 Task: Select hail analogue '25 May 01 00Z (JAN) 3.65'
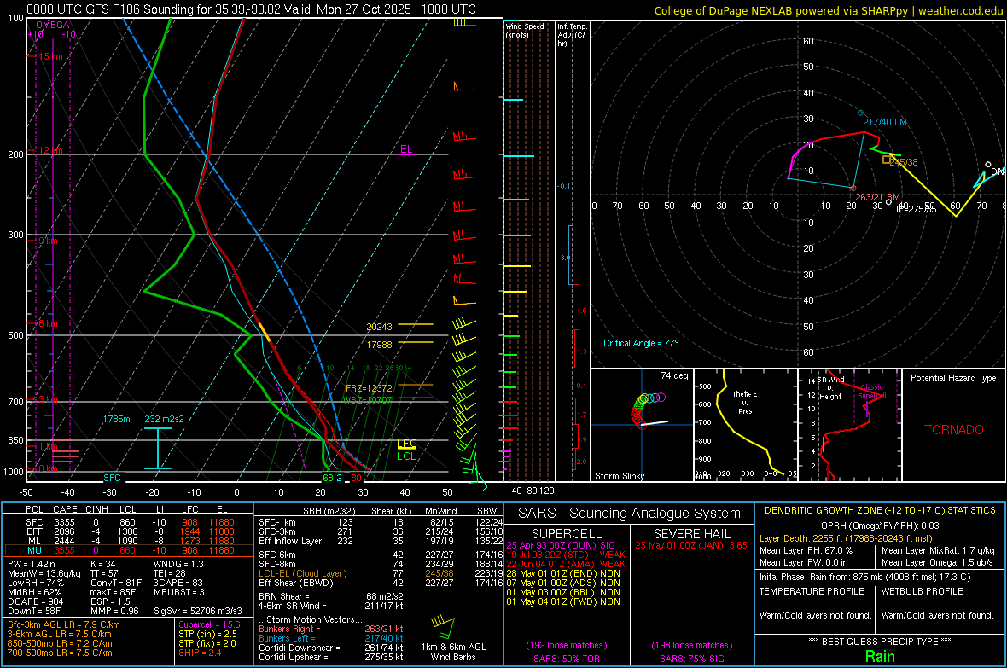[691, 545]
